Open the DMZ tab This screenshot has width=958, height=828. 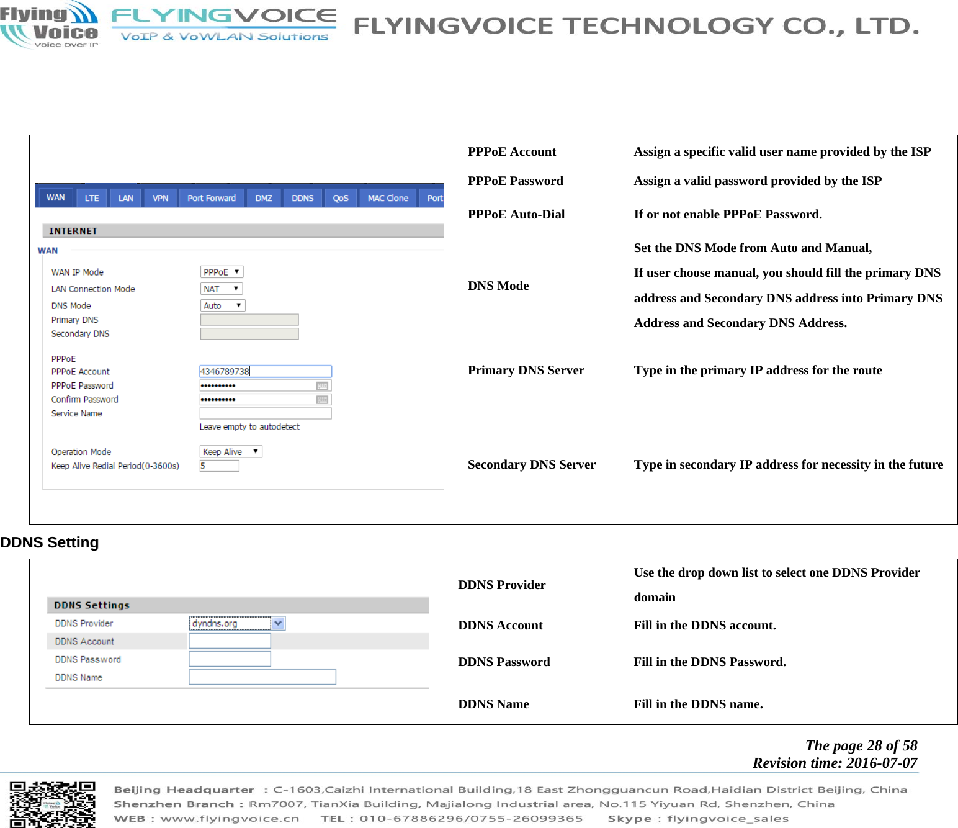click(264, 198)
